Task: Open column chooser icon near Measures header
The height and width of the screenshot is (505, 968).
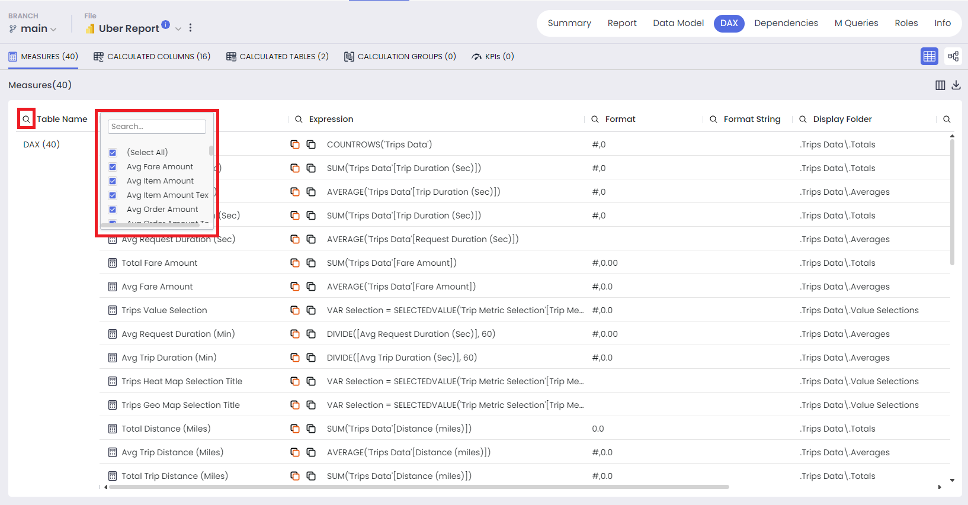Action: (x=940, y=85)
